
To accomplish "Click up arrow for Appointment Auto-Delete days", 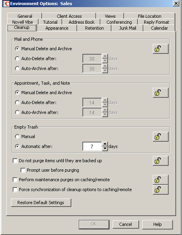I will tap(105, 100).
